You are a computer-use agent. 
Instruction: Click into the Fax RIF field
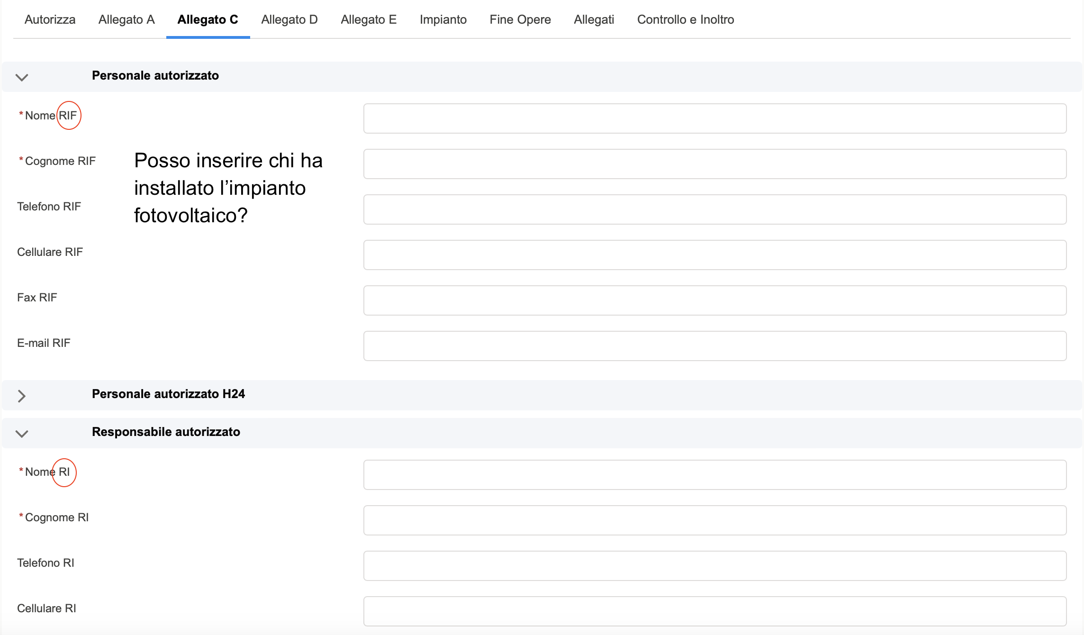click(714, 300)
